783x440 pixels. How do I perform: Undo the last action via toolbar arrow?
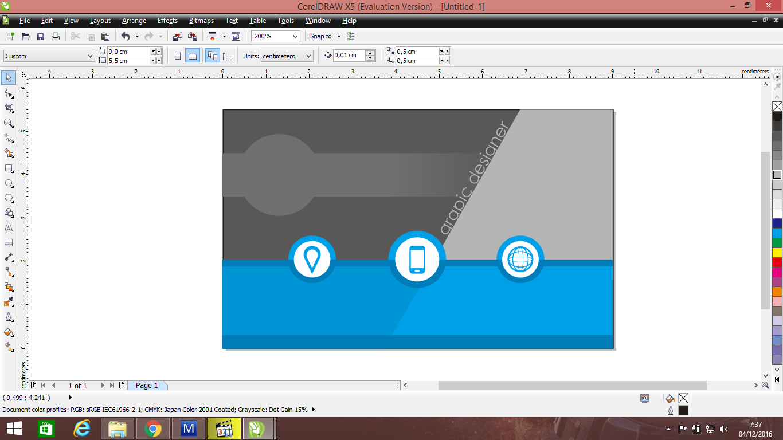pyautogui.click(x=126, y=36)
